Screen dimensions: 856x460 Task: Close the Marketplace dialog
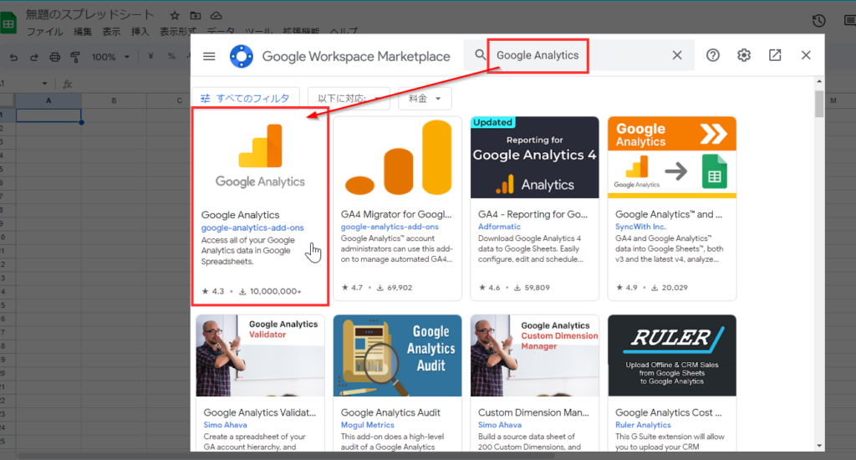click(806, 54)
